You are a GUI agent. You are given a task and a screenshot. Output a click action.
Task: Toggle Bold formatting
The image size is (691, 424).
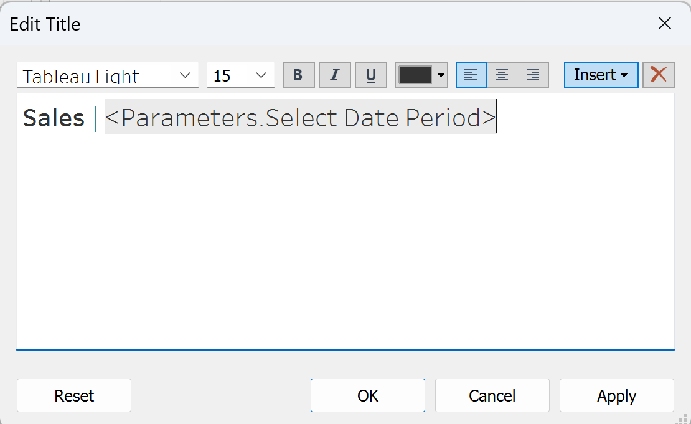(x=298, y=75)
